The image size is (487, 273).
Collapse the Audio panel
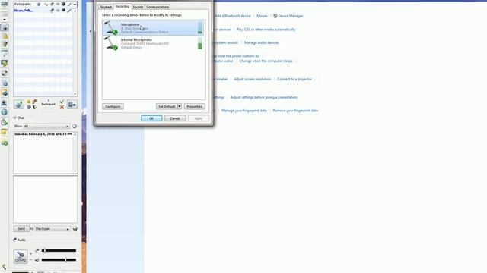[14, 240]
